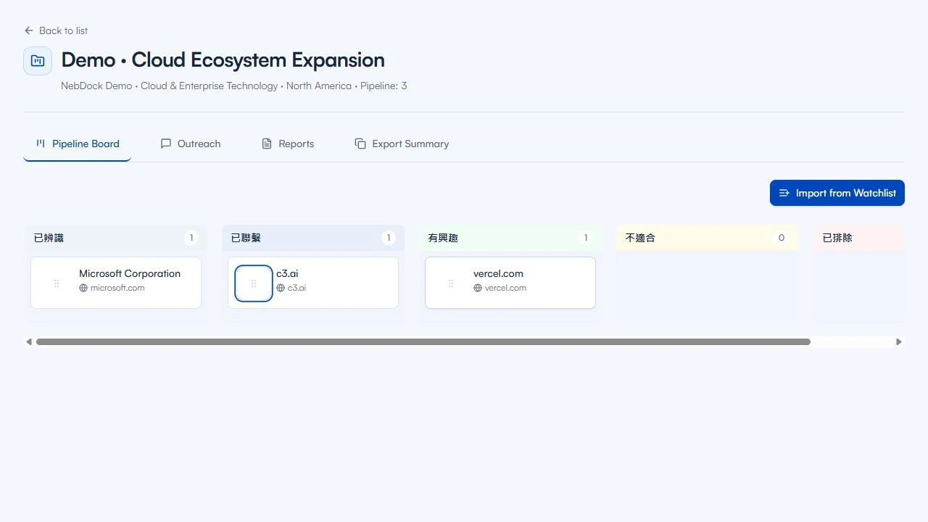Click the Reports document icon

pos(267,144)
